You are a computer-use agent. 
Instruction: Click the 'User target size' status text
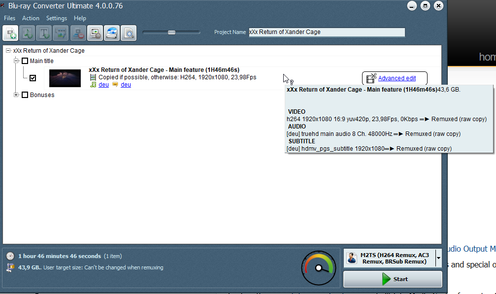point(103,267)
